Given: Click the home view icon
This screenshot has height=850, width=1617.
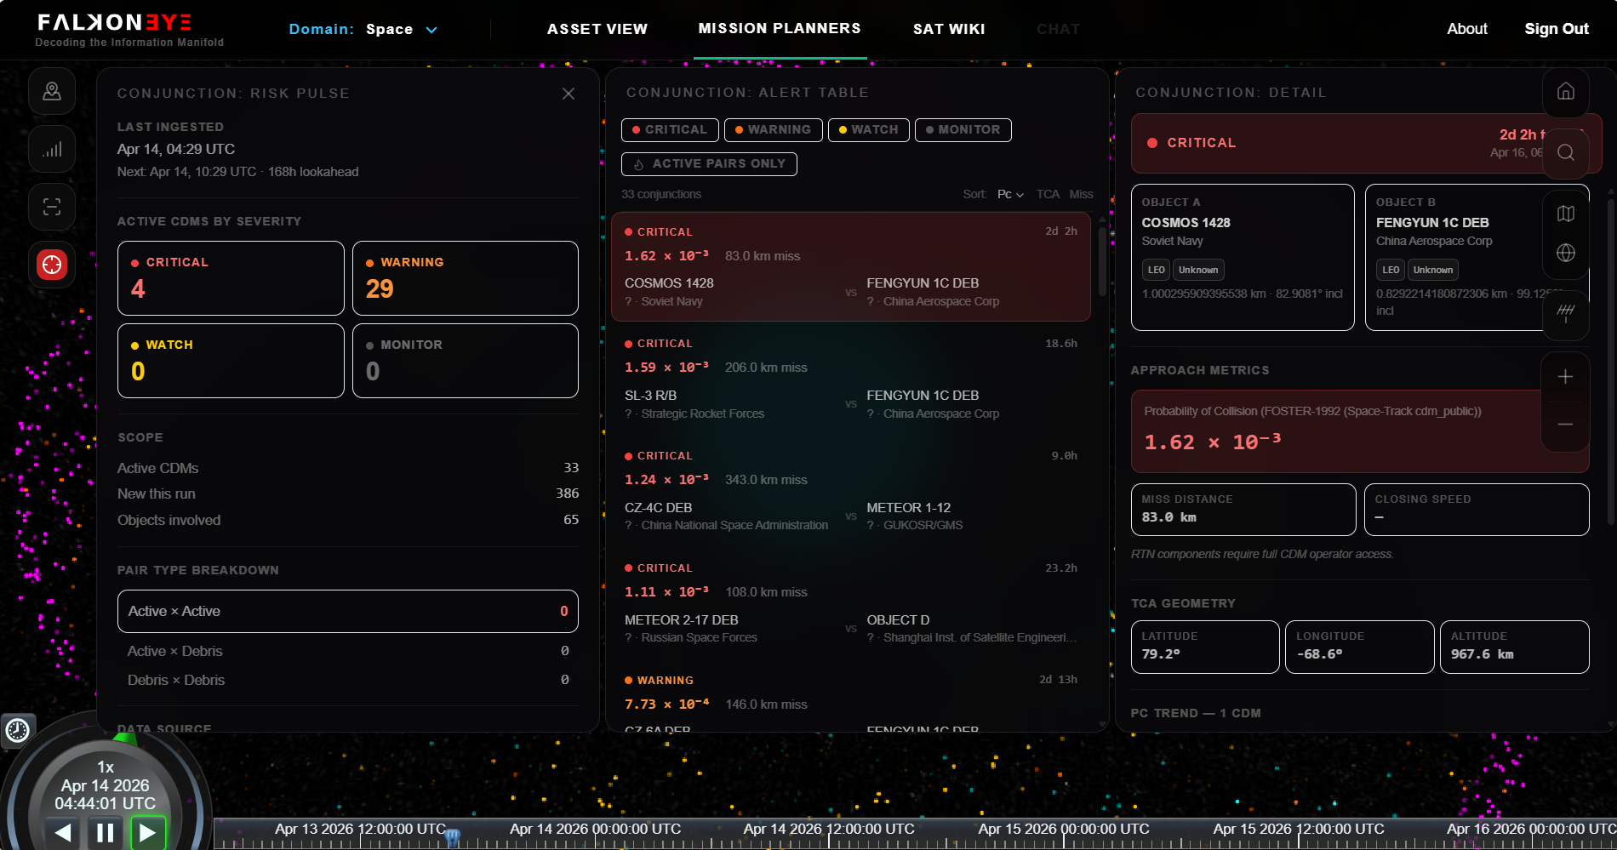Looking at the screenshot, I should point(1566,92).
